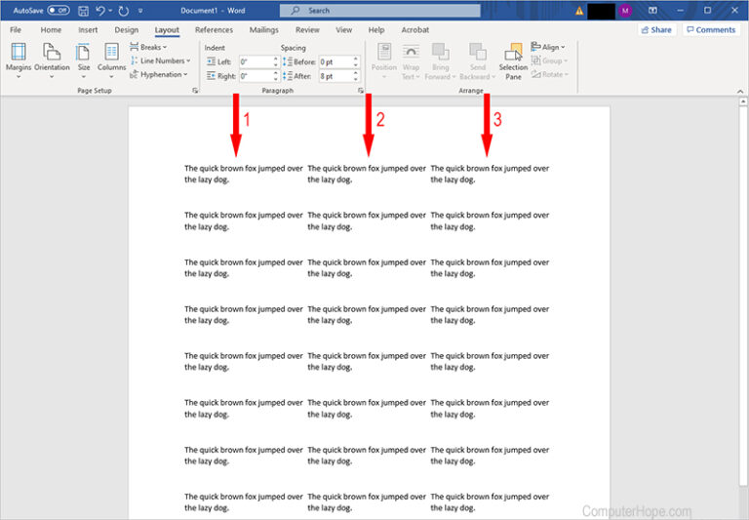The image size is (749, 520).
Task: Toggle the AutoSave switch
Action: 59,10
